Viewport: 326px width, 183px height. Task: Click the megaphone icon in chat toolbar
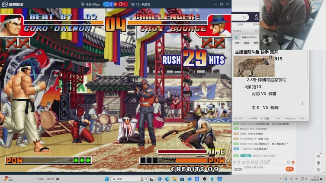pyautogui.click(x=239, y=162)
